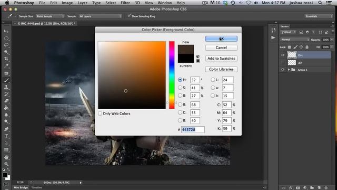Screen dimensions: 337x190
Task: Click Color Libraries button
Action: point(221,69)
